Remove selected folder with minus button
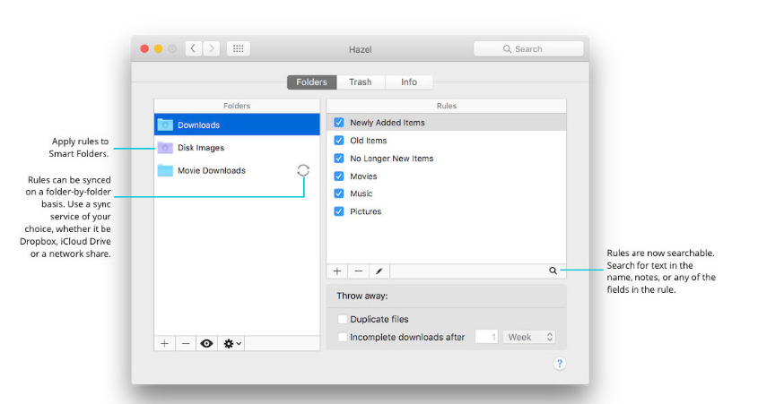 (186, 344)
